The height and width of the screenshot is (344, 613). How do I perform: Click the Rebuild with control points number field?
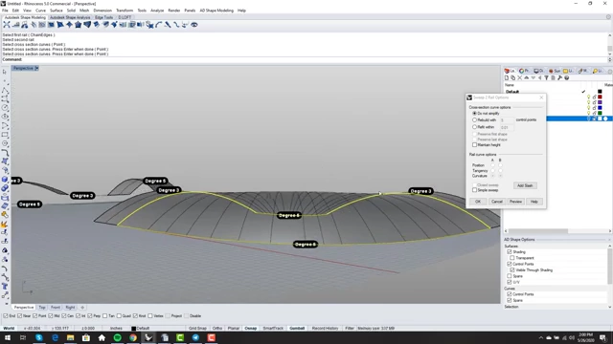point(507,120)
